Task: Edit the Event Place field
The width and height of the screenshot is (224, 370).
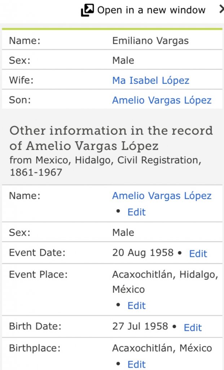Action: (136, 306)
